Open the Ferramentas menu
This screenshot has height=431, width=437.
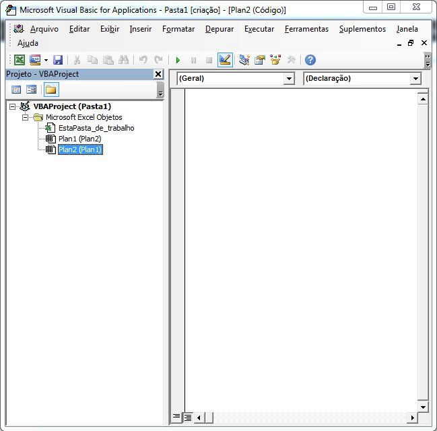306,29
